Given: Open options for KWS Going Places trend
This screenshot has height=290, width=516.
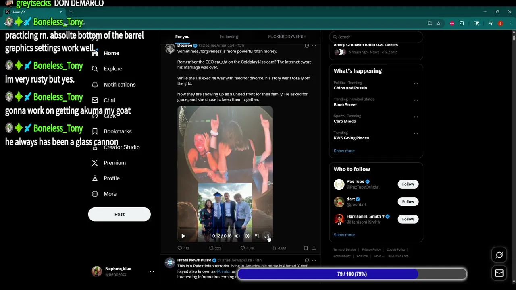Looking at the screenshot, I should pyautogui.click(x=416, y=134).
